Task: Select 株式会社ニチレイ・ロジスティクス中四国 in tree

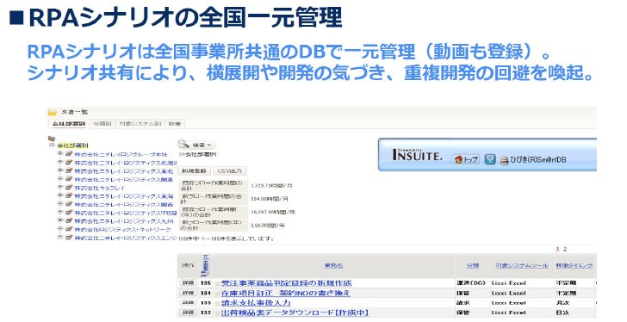Action: 125,213
